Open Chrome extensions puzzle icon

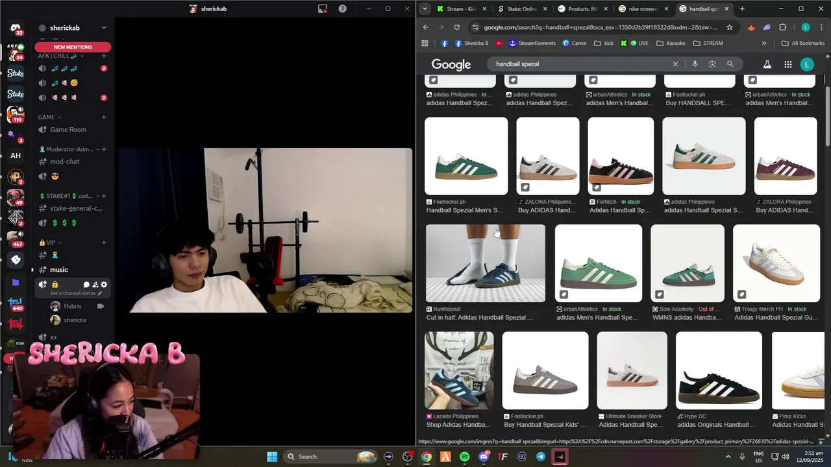click(782, 27)
